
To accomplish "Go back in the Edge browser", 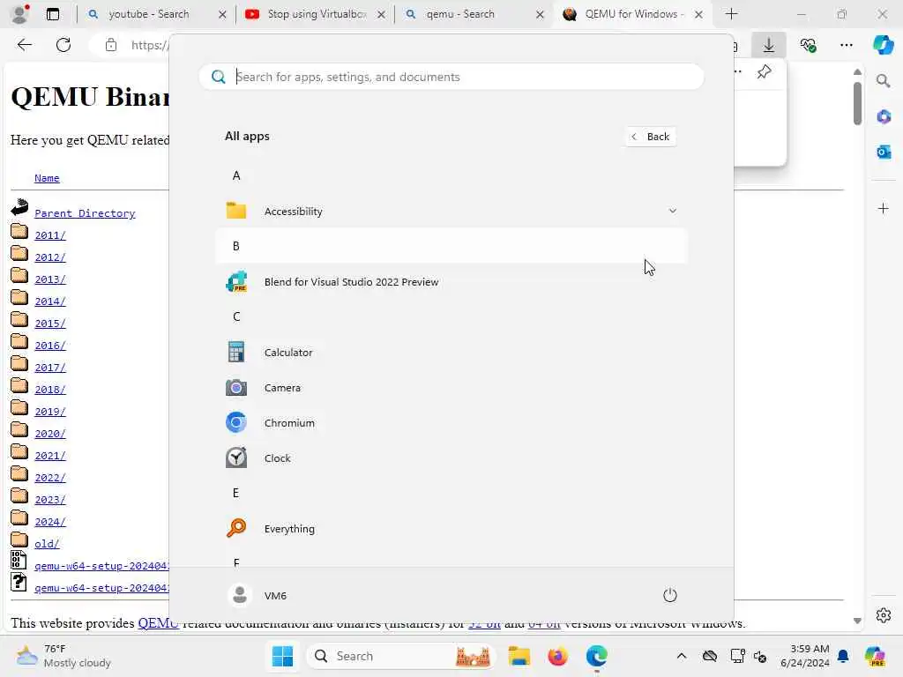I will click(x=24, y=45).
